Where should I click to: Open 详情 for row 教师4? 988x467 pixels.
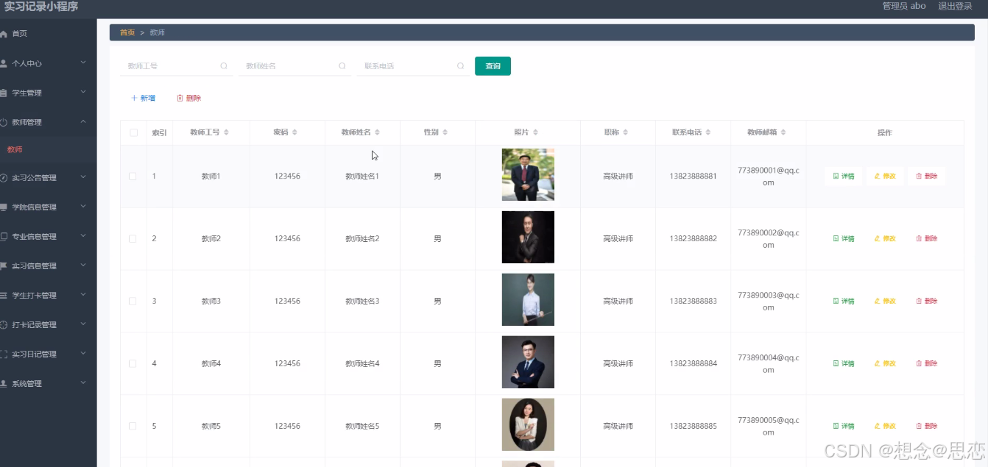click(x=844, y=364)
